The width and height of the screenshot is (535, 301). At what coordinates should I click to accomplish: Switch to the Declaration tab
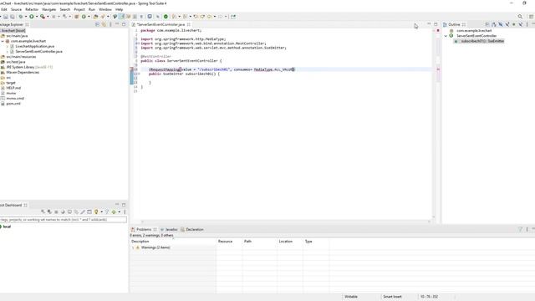(192, 229)
